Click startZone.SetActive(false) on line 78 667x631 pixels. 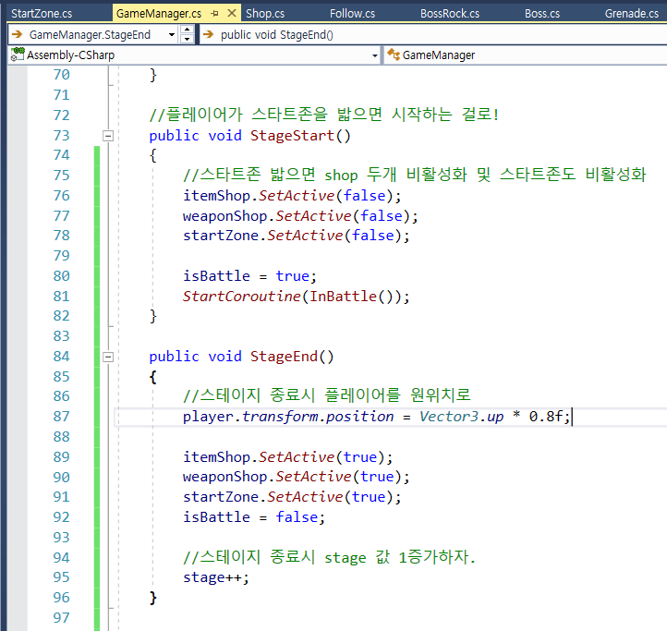[296, 236]
